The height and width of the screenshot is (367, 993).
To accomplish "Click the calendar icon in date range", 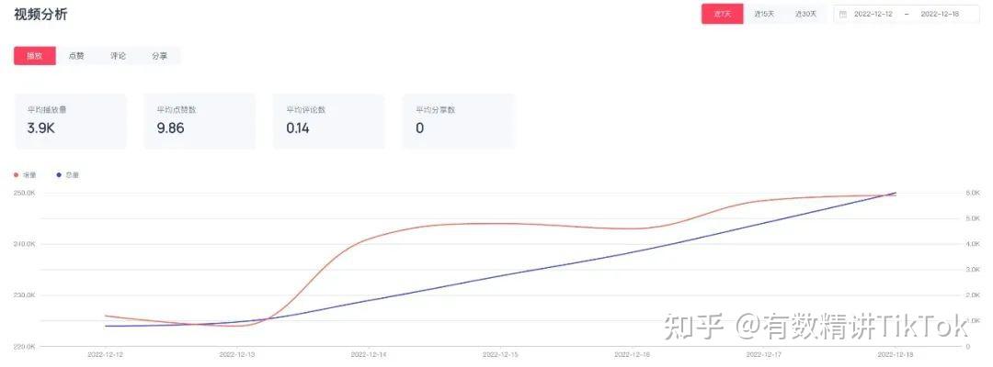I will click(x=843, y=14).
